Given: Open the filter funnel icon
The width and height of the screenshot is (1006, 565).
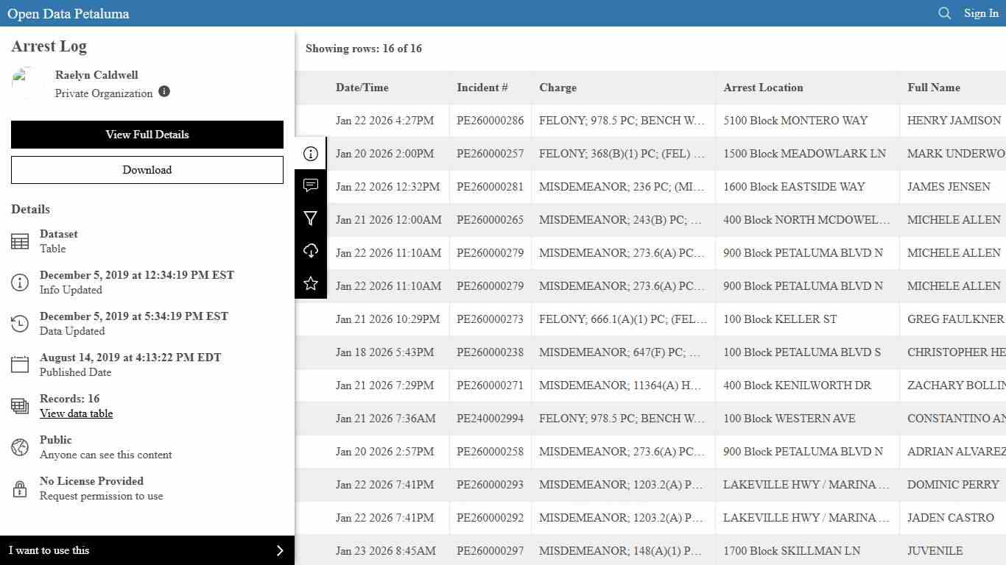Looking at the screenshot, I should [x=311, y=218].
